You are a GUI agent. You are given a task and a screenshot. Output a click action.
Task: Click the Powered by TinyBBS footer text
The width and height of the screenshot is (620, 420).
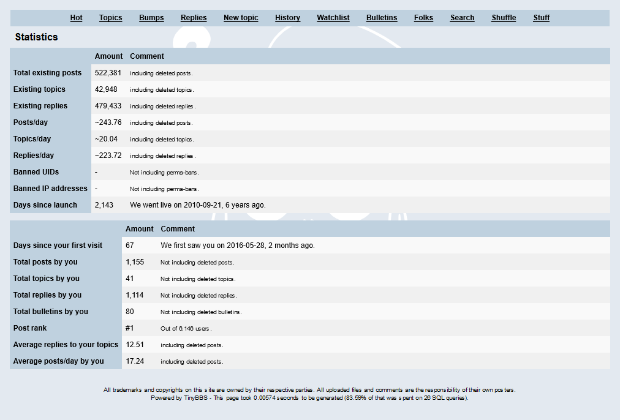178,398
